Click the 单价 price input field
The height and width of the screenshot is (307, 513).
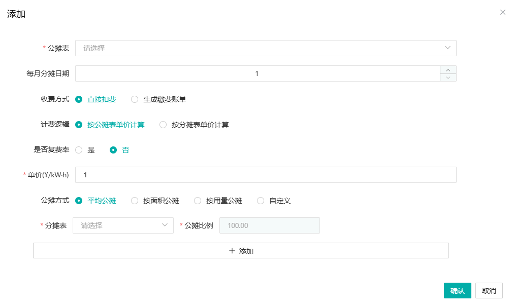266,175
